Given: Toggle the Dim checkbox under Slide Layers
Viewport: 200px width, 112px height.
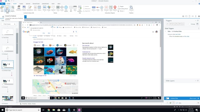Looking at the screenshot, I should click(177, 103).
